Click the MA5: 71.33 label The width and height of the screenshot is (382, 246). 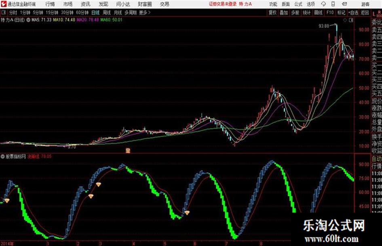coord(41,20)
